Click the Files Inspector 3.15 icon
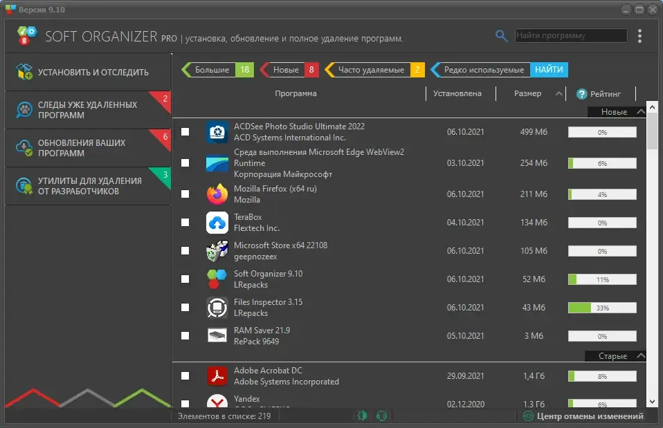Image resolution: width=663 pixels, height=428 pixels. tap(217, 307)
